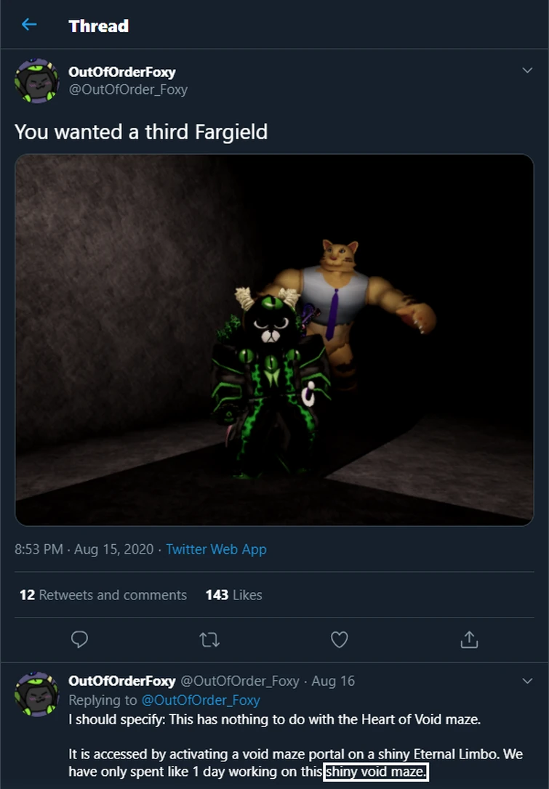Click OutOfOrderFoxy name on reply tweet
The width and height of the screenshot is (549, 789).
[x=121, y=681]
